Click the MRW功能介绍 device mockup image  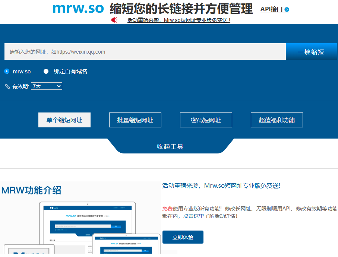tap(80, 223)
